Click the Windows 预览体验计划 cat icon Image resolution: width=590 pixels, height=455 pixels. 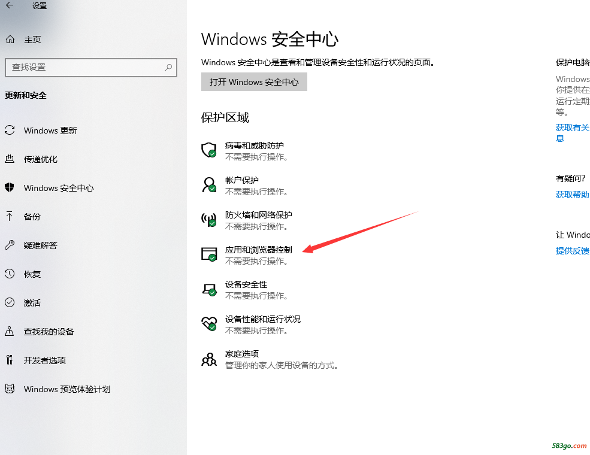point(10,389)
